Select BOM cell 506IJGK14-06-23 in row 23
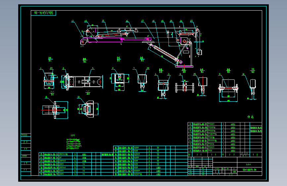Screen dimensions: 287x186 pyautogui.click(x=51, y=161)
